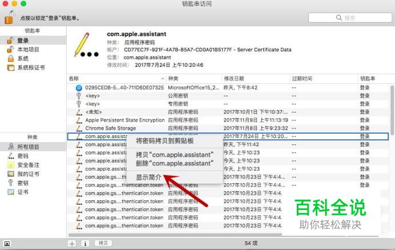Click the padlock icon to lock login keychain
This screenshot has height=250, width=395.
[x=9, y=18]
